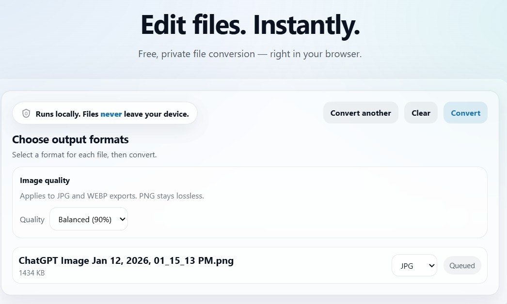Click the 'Edit files. Instantly.' page title
Screen dimensions: 507x304
pos(250,25)
